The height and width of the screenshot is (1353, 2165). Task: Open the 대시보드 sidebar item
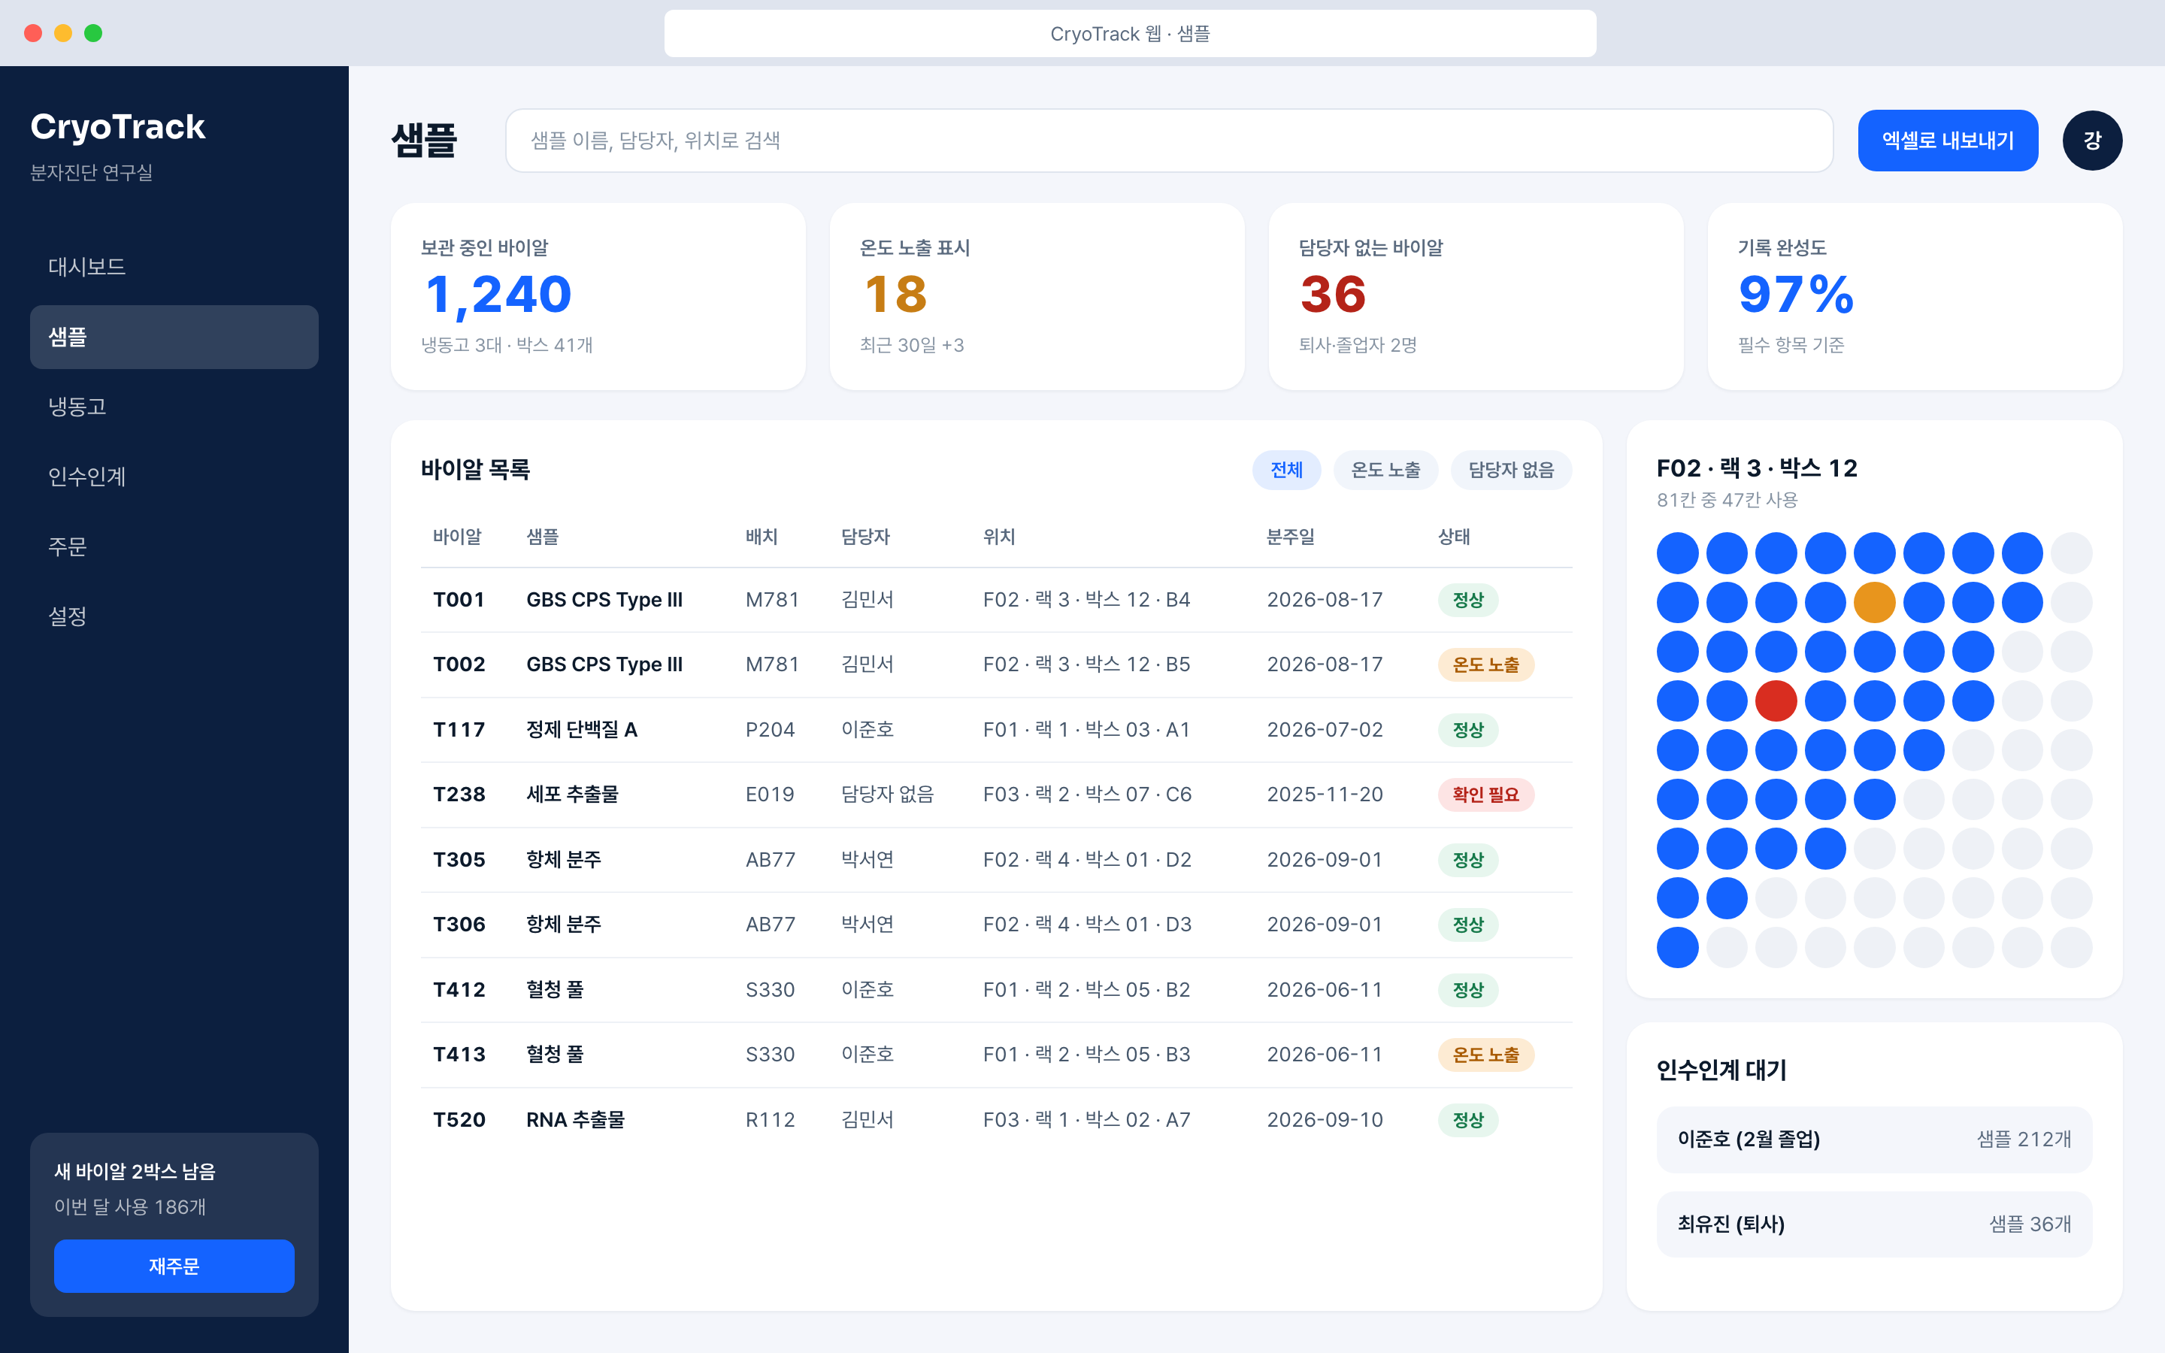174,267
